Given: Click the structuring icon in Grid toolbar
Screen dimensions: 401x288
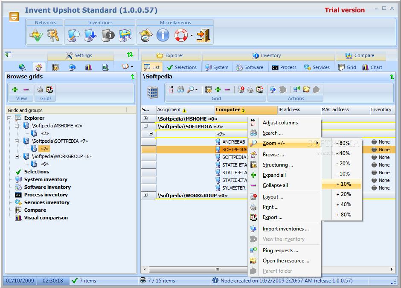Looking at the screenshot, I should click(209, 89).
